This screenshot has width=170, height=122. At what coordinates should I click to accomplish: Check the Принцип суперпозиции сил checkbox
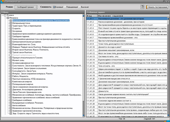coord(11,55)
